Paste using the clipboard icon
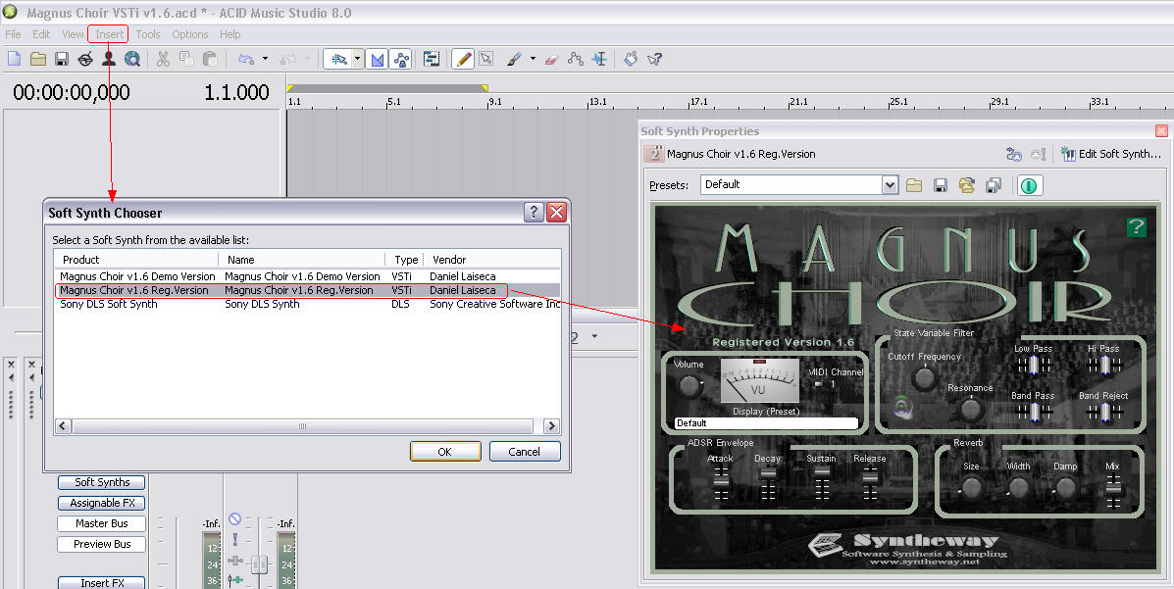This screenshot has width=1174, height=589. [x=211, y=59]
